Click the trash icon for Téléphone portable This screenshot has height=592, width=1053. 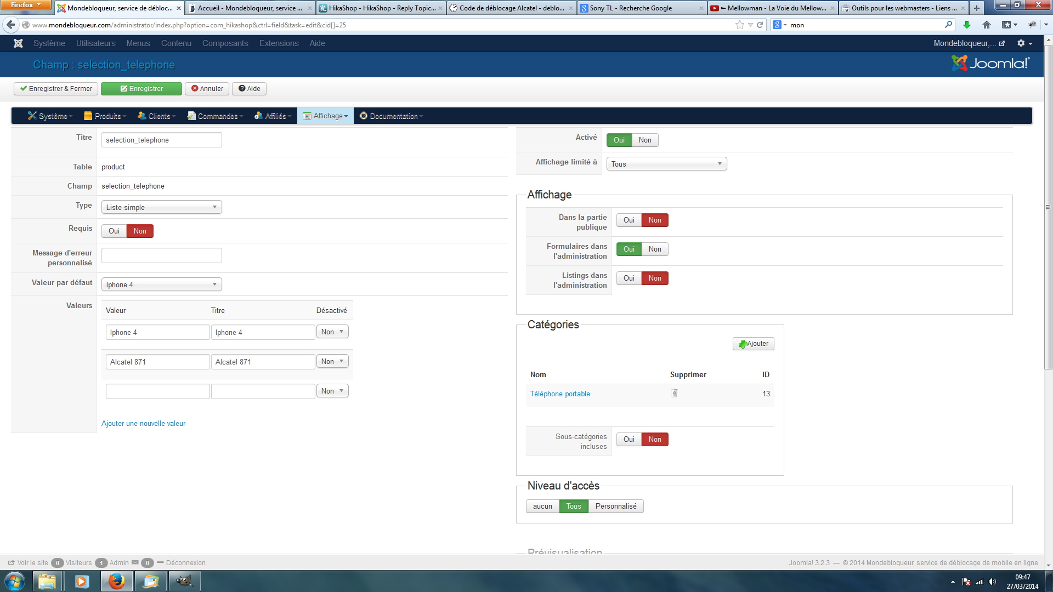point(675,393)
